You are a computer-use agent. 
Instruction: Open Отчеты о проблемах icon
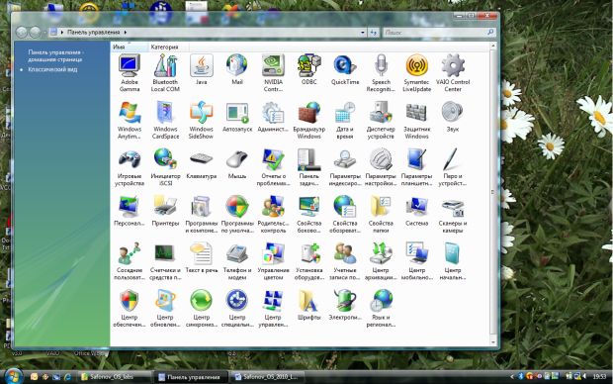[273, 167]
